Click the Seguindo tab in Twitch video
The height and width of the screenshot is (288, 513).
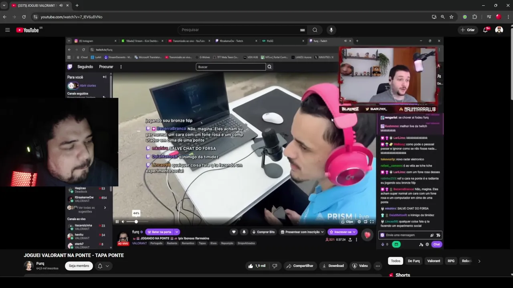85,67
